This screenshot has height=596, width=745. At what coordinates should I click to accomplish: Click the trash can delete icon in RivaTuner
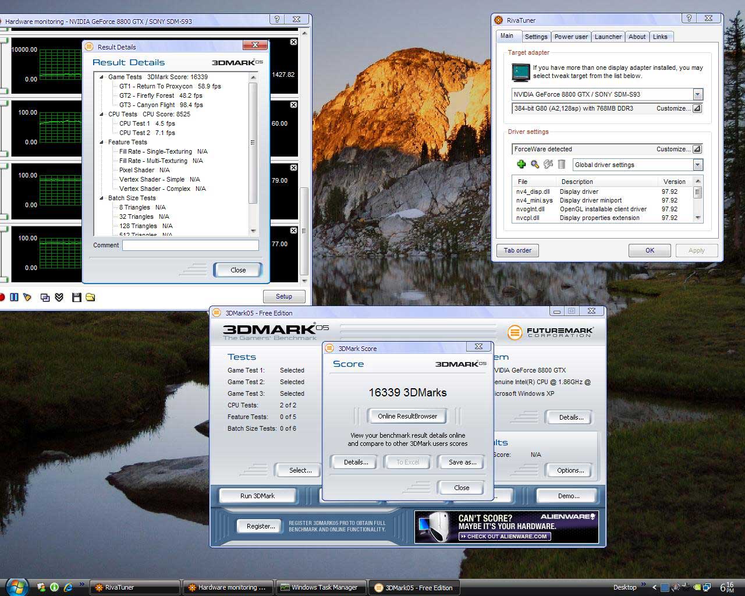562,165
